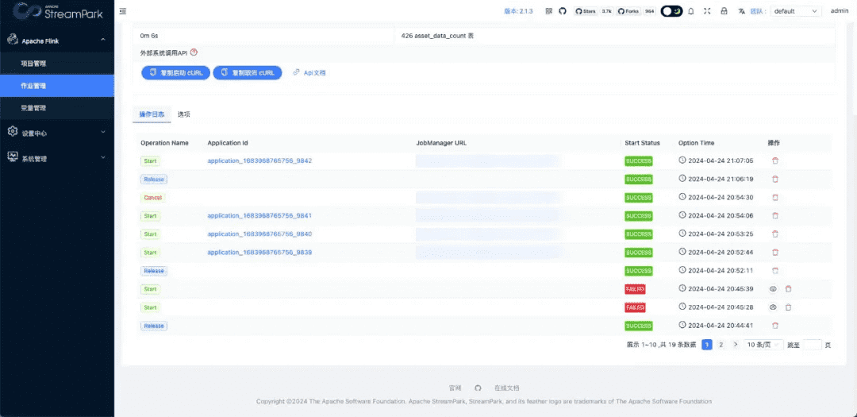Open the 10 条/页 page size dropdown
Screen dimensions: 857x417
(x=763, y=345)
